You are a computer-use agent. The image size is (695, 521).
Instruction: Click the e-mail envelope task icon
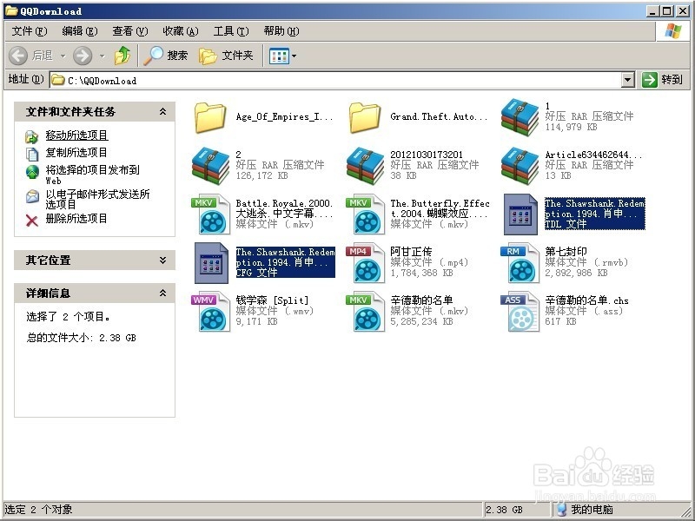point(32,196)
